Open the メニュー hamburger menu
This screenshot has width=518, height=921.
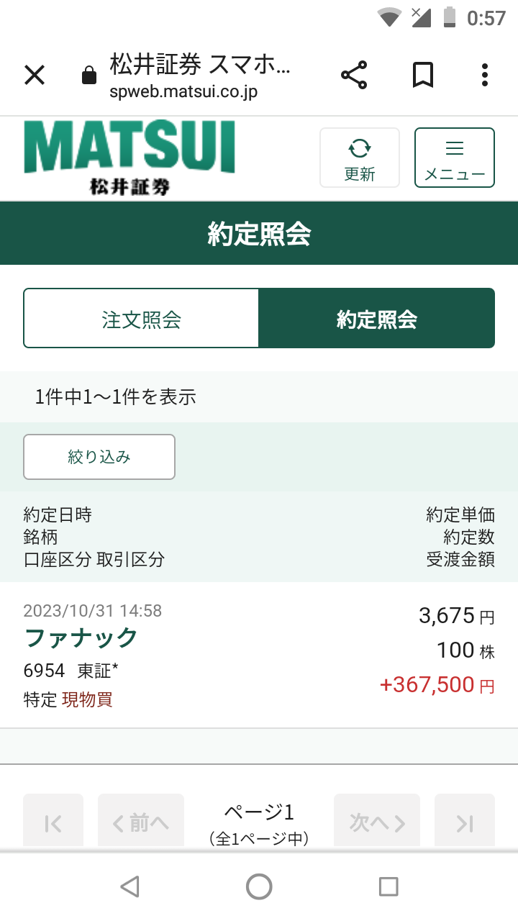[x=454, y=158]
